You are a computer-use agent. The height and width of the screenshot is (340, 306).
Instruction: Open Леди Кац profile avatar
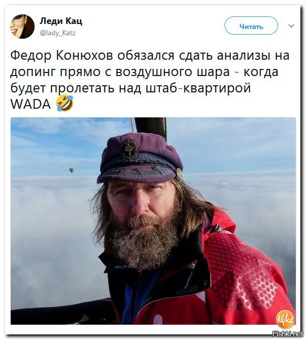(22, 27)
